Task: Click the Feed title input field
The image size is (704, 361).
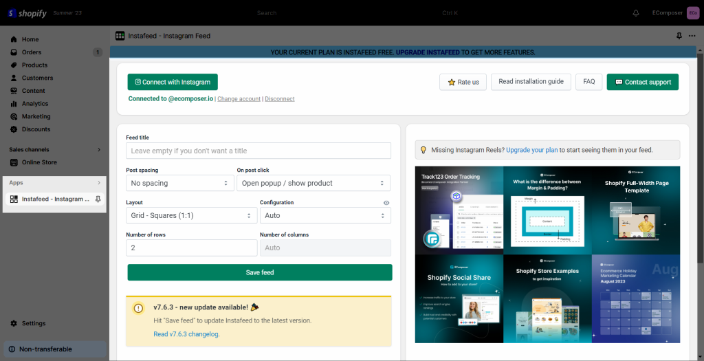Action: [x=258, y=151]
